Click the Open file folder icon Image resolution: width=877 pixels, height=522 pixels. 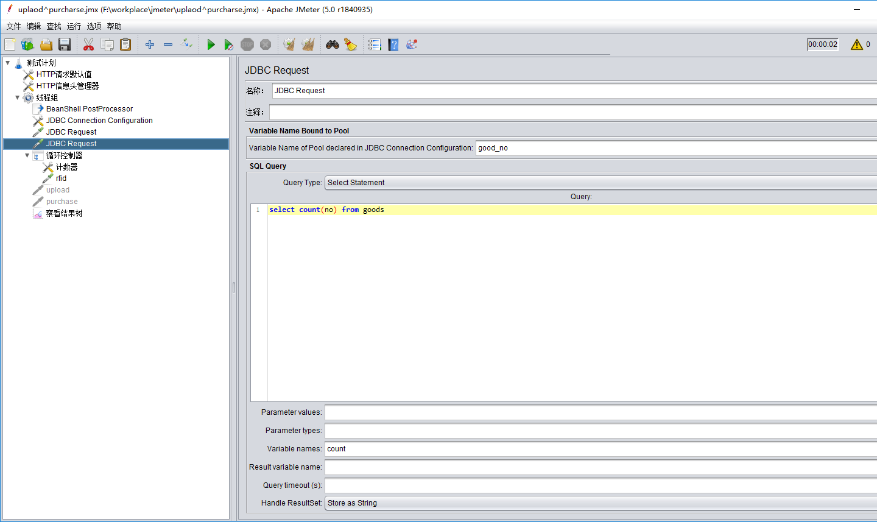46,44
